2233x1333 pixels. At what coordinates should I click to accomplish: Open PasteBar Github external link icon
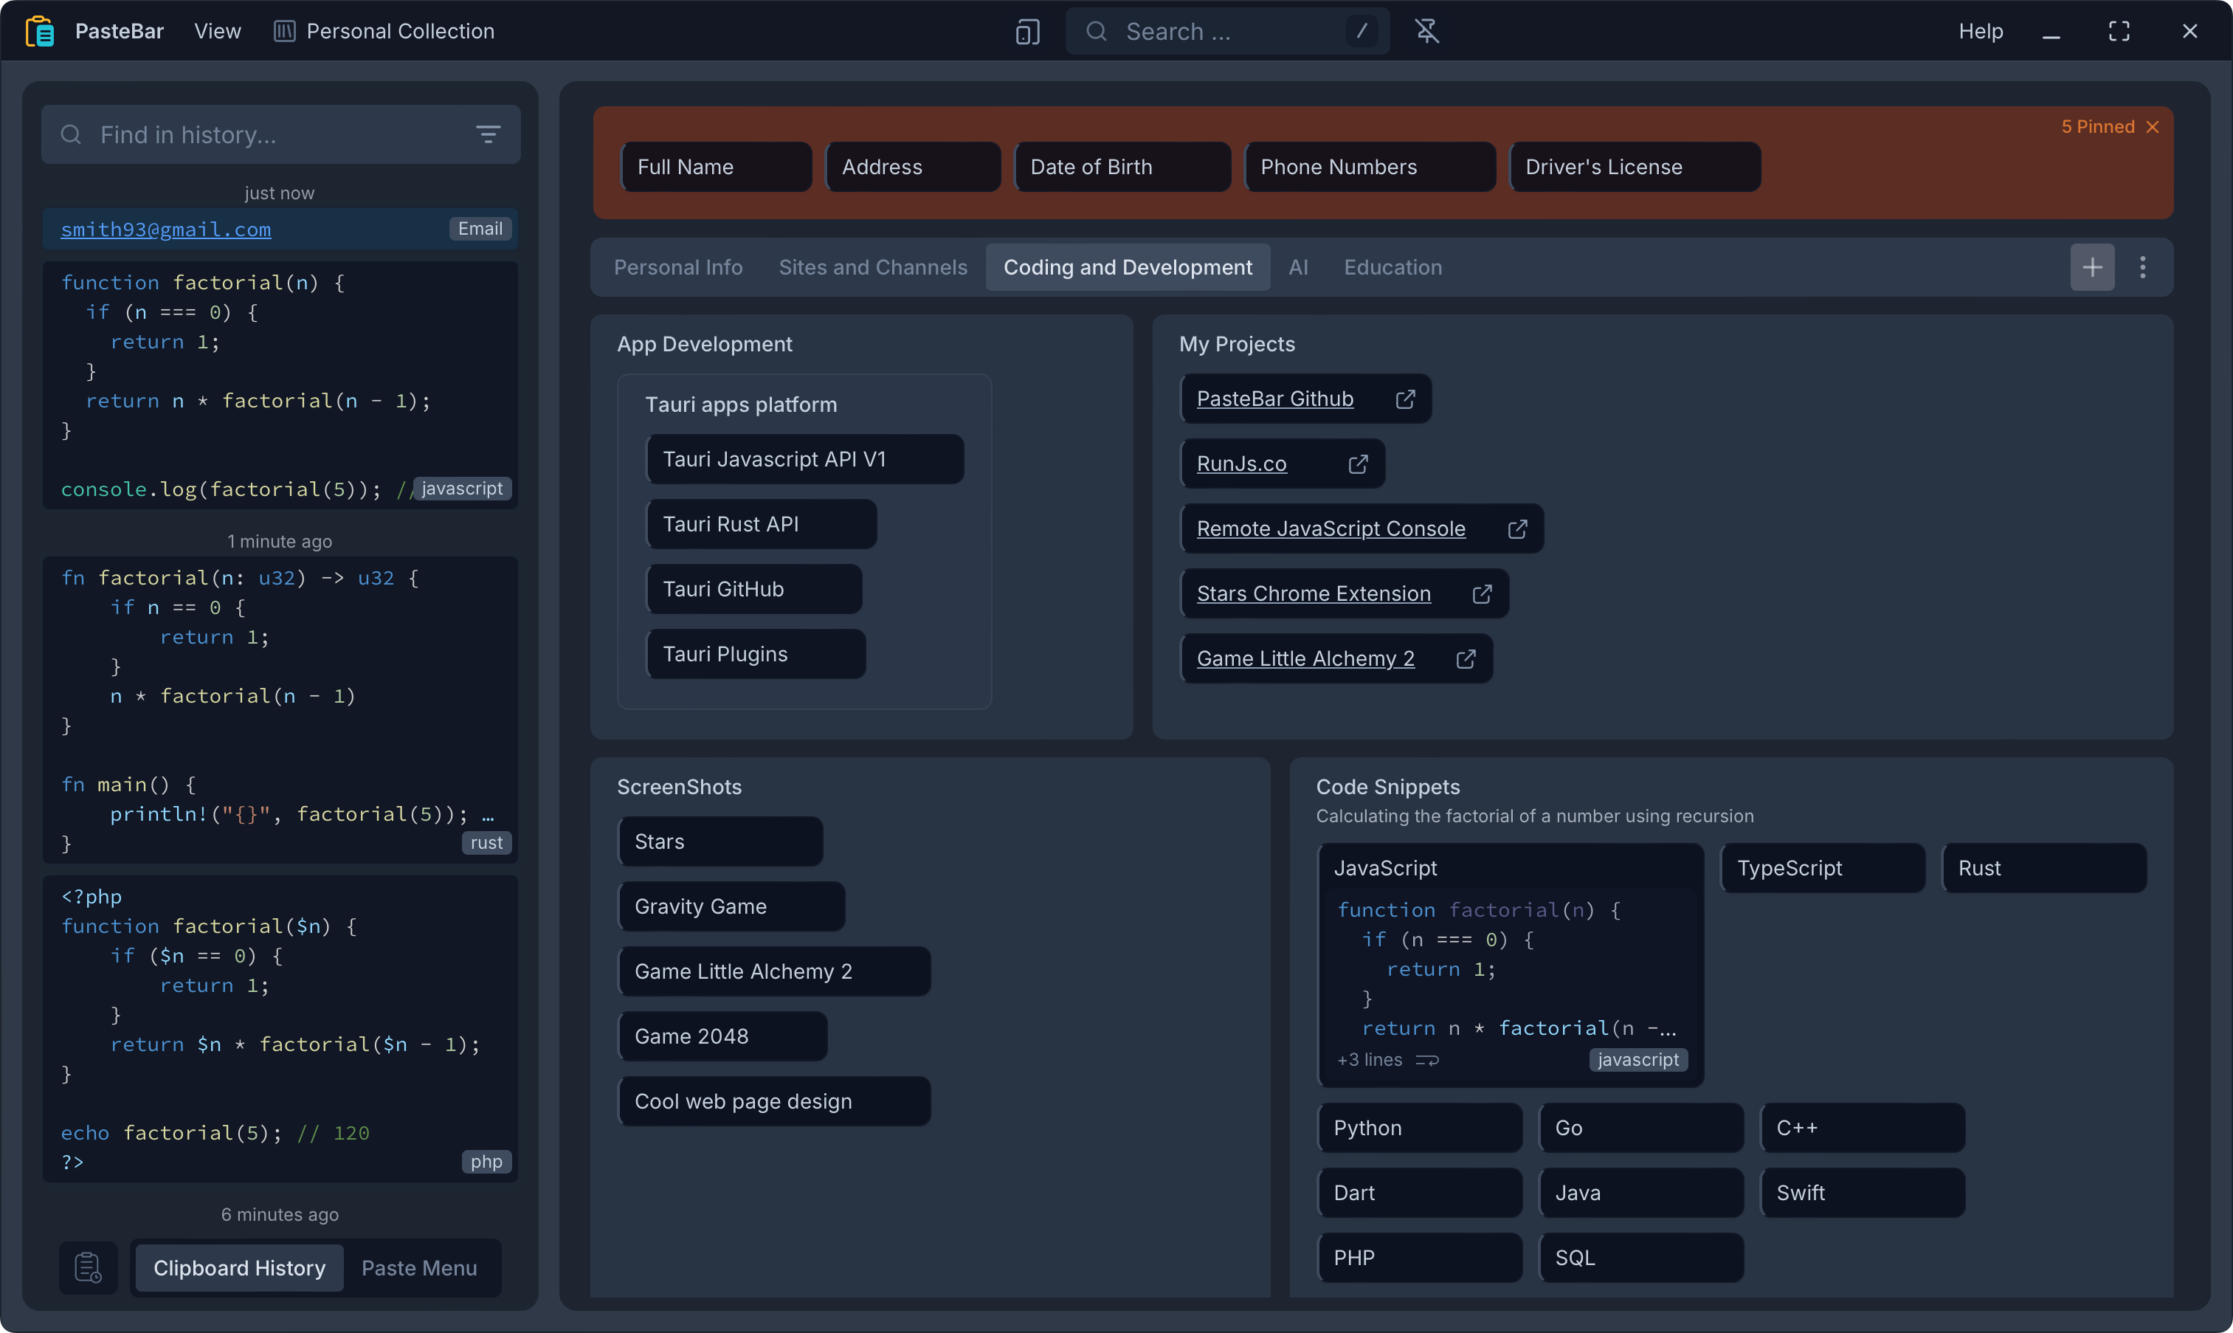tap(1405, 399)
